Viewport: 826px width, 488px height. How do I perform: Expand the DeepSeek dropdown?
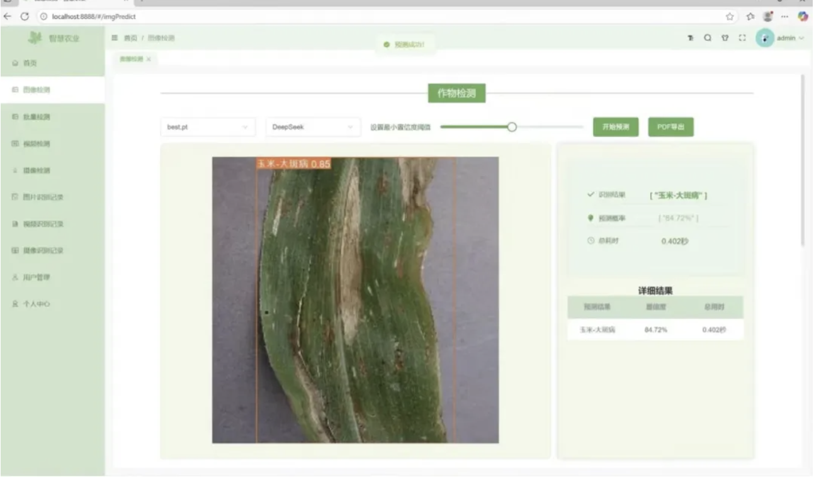point(313,127)
